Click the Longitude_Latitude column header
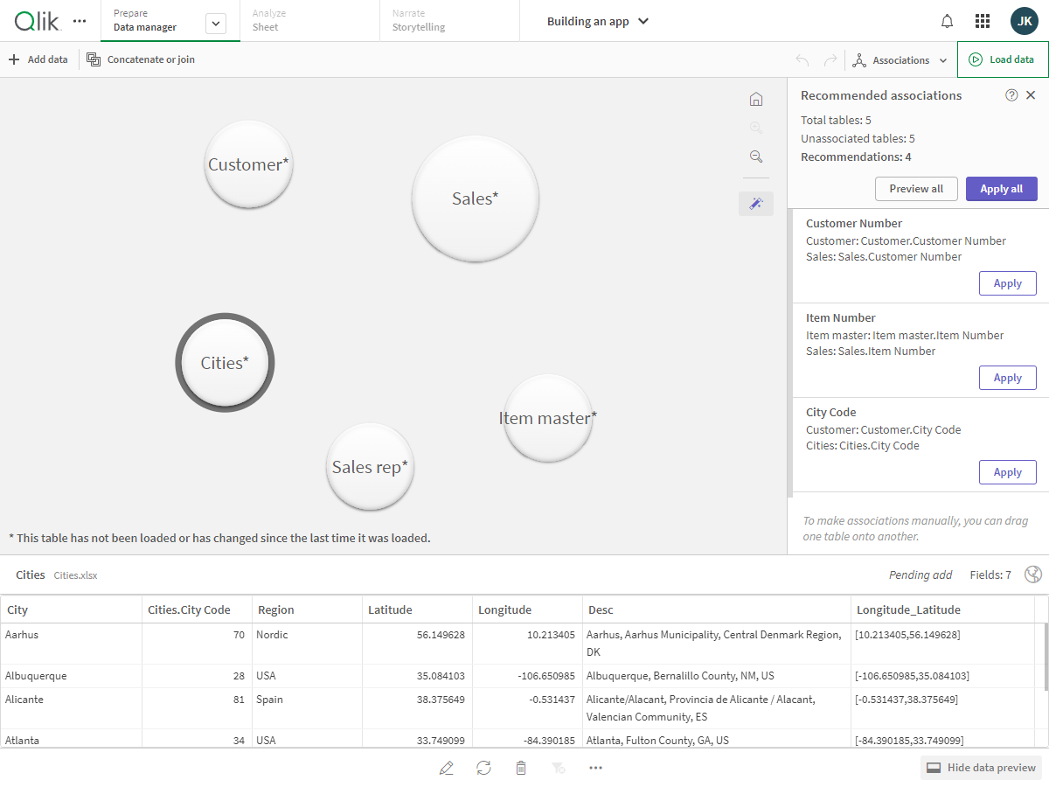Viewport: 1049px width, 787px height. pyautogui.click(x=942, y=609)
